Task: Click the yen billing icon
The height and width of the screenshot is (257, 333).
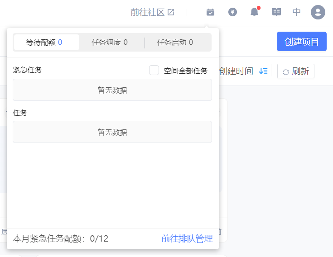Action: (x=232, y=12)
